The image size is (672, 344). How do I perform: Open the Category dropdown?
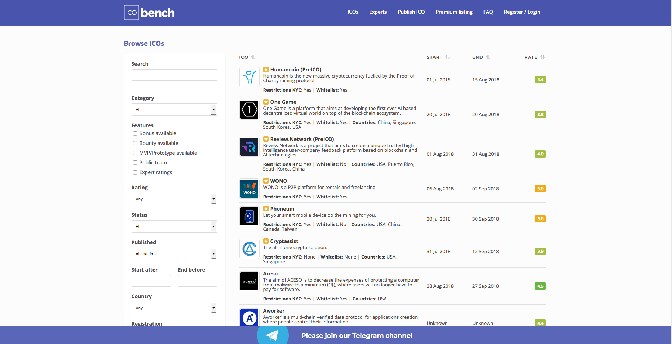(x=174, y=110)
